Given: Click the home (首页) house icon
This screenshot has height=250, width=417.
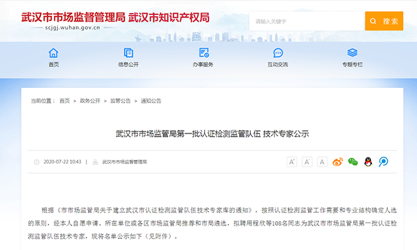Looking at the screenshot, I should [x=53, y=53].
